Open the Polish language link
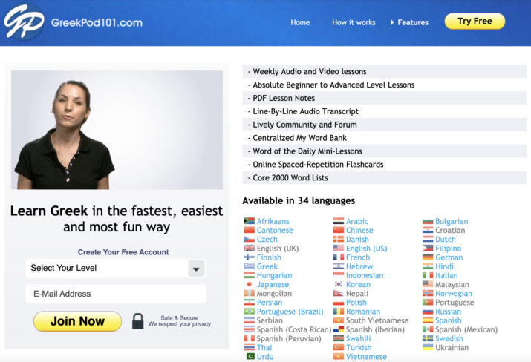This screenshot has height=362, width=531. coord(356,303)
